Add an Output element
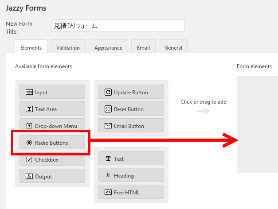Viewport: 278px width, 209px height. pyautogui.click(x=52, y=176)
